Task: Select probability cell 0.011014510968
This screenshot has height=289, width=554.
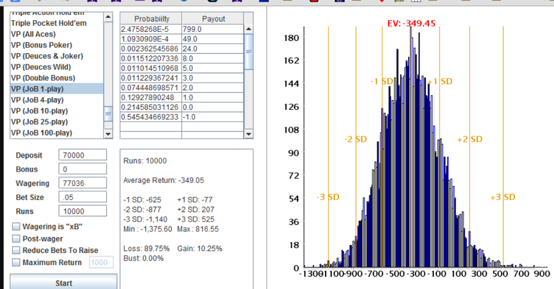Action: coord(151,68)
